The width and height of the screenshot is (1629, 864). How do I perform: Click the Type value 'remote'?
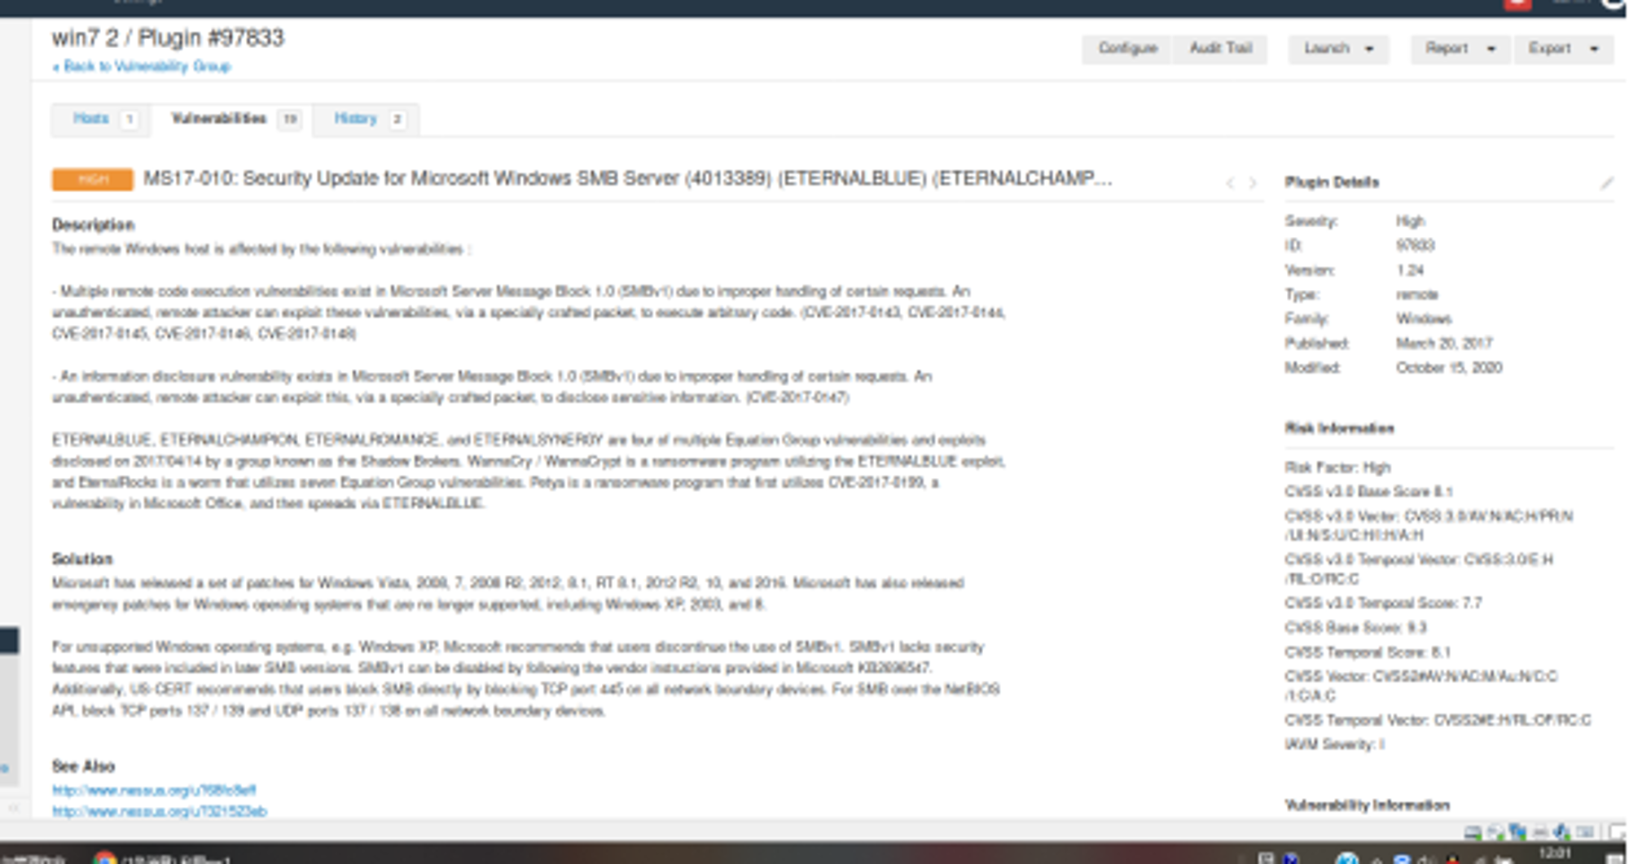[x=1417, y=295]
